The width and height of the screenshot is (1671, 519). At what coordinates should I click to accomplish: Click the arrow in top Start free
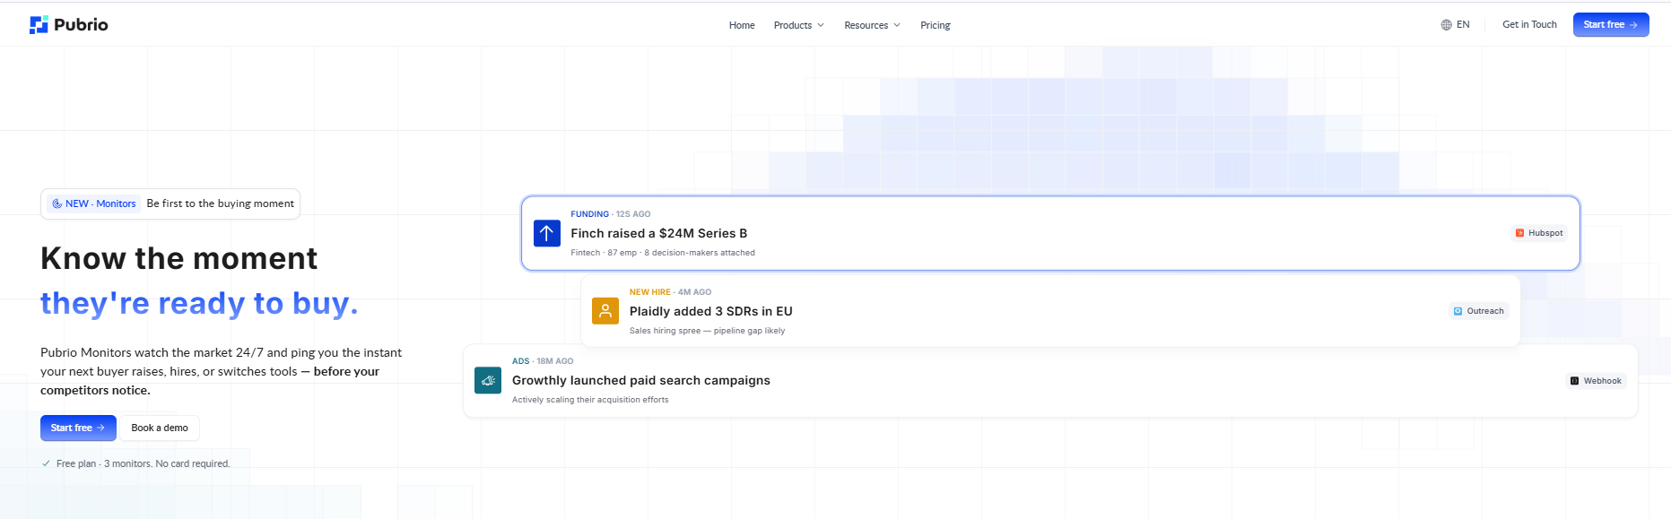point(1633,25)
